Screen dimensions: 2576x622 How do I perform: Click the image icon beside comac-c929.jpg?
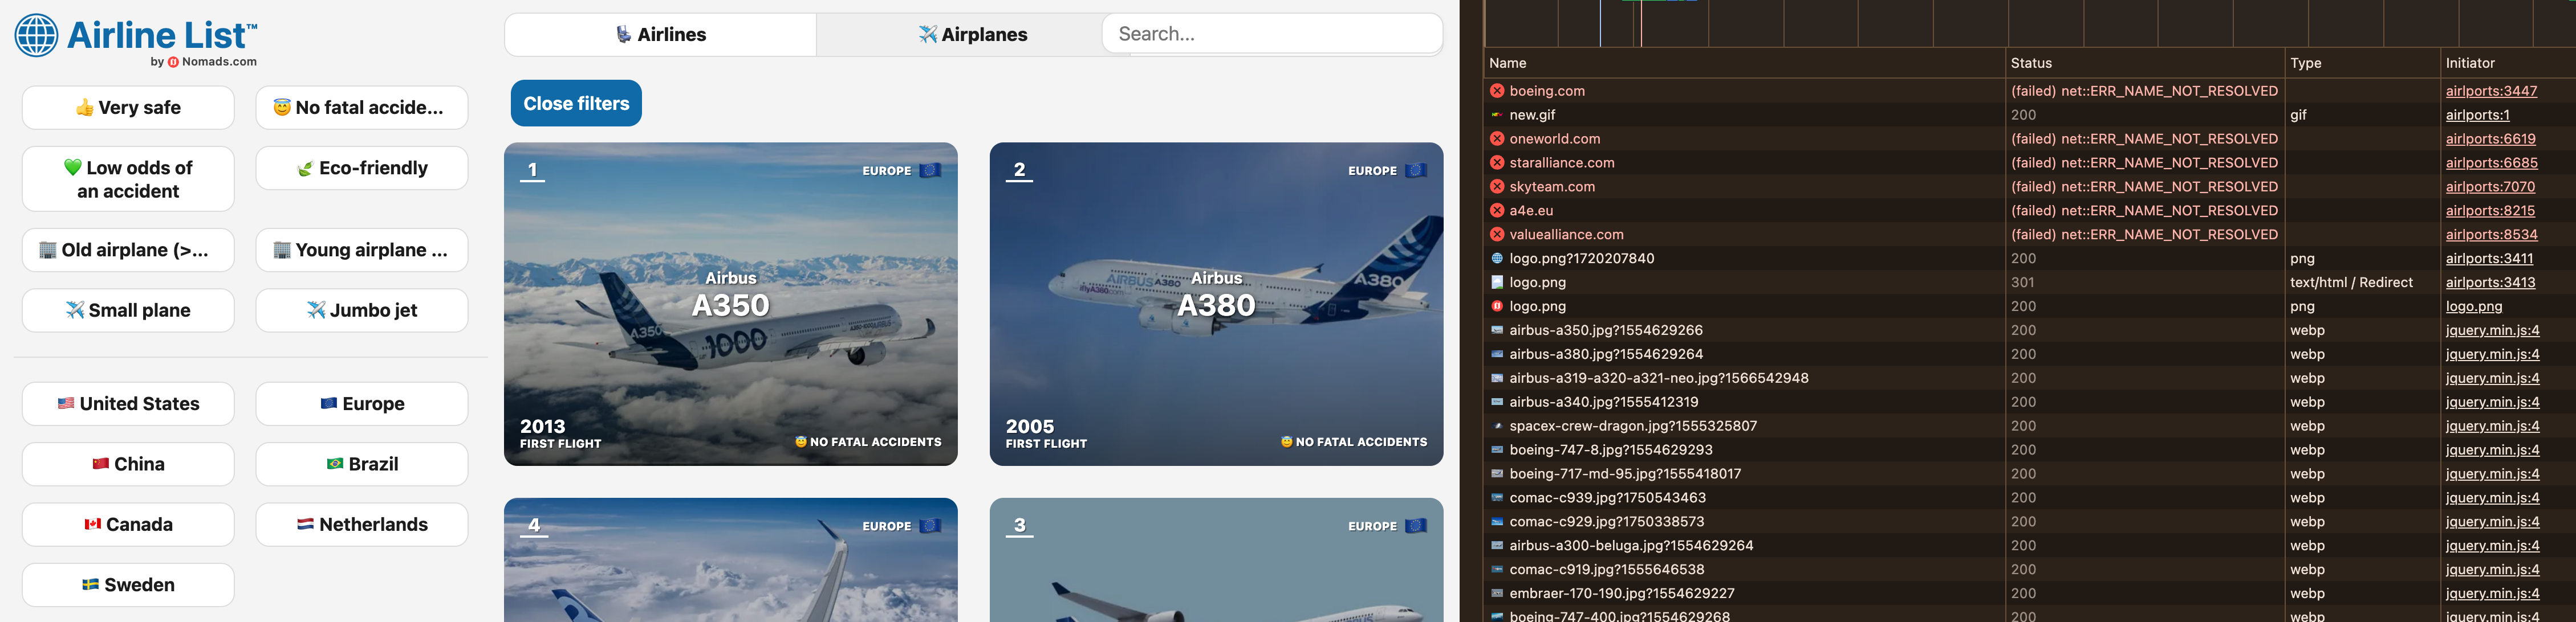pos(1497,522)
